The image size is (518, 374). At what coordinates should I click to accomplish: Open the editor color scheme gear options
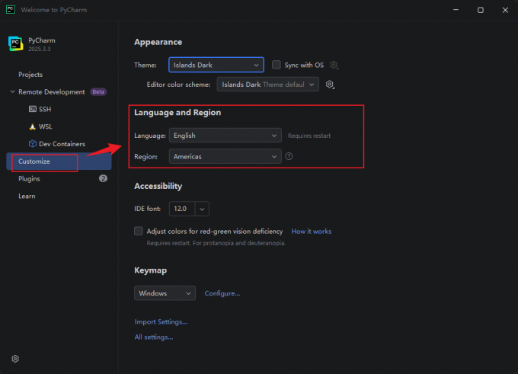[x=330, y=85]
